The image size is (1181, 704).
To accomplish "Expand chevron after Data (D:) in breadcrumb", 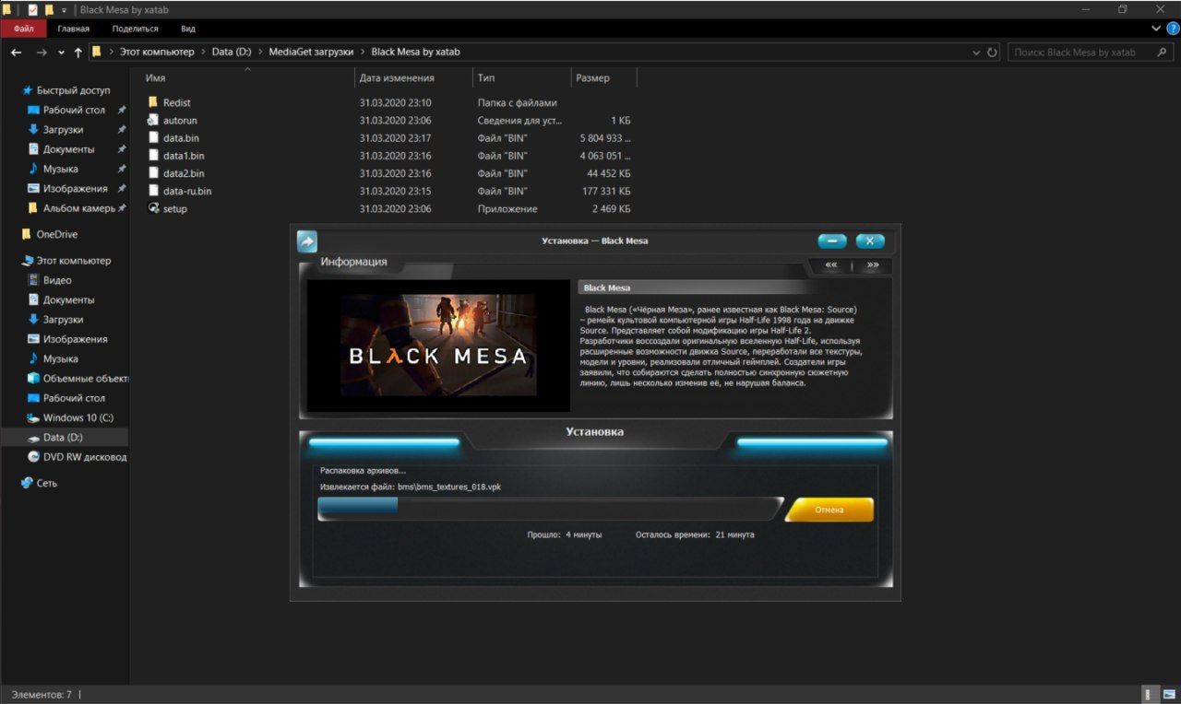I will [x=260, y=53].
